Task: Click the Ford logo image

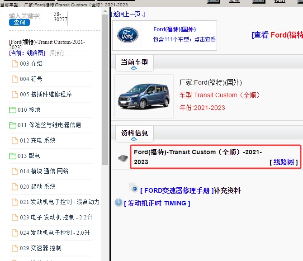Action: tap(128, 35)
